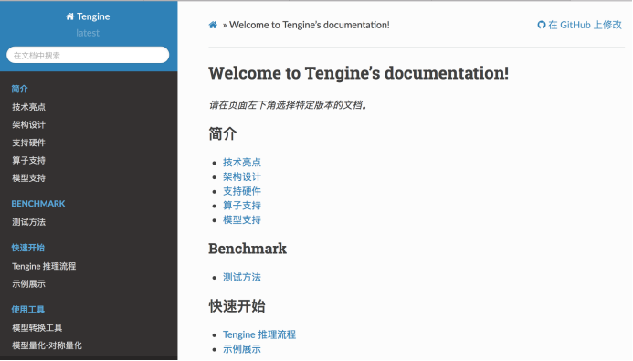Viewport: 633px width, 361px height.
Task: Follow the 支持硬件 link in main content
Action: [242, 191]
